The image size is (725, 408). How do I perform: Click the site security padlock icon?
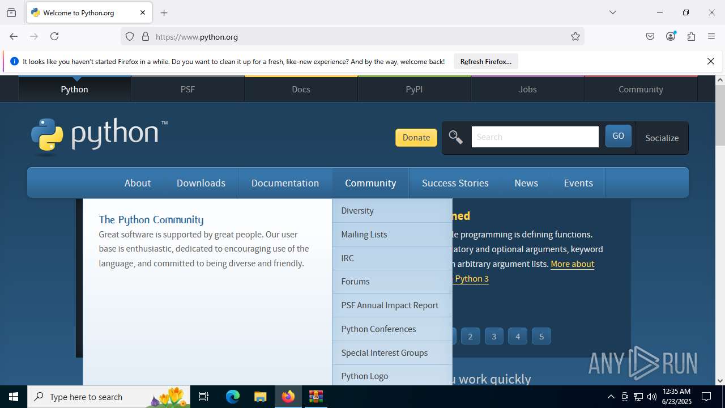pyautogui.click(x=146, y=36)
